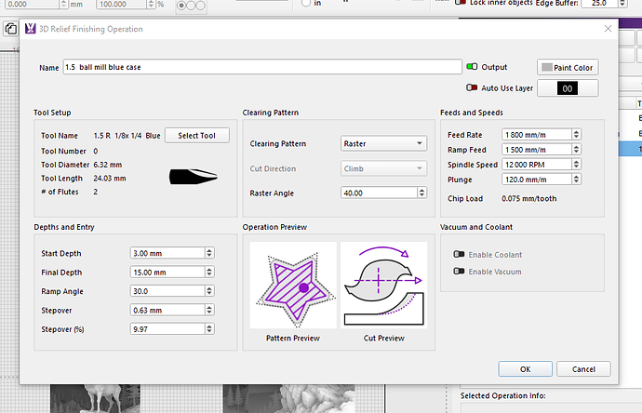The width and height of the screenshot is (642, 413).
Task: Close the 3D Relief Finishing Operation dialog
Action: [608, 28]
